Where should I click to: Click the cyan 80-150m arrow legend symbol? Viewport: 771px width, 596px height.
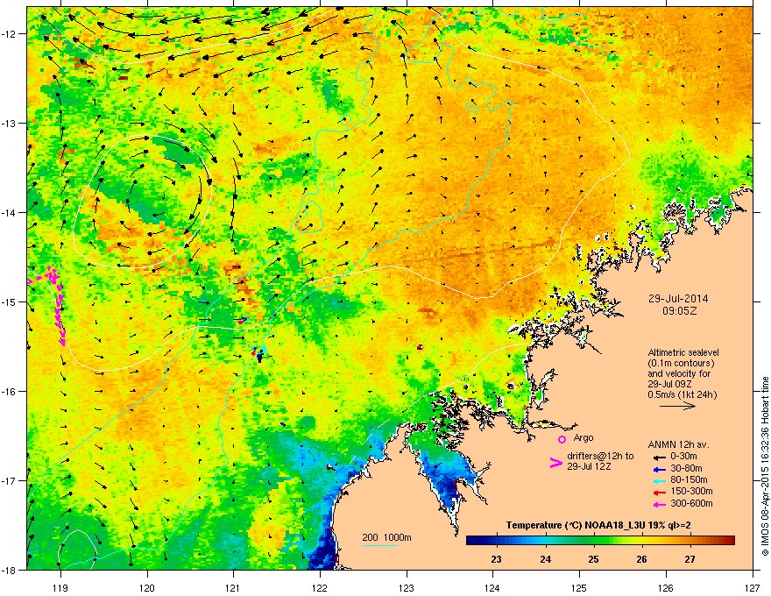click(x=659, y=480)
